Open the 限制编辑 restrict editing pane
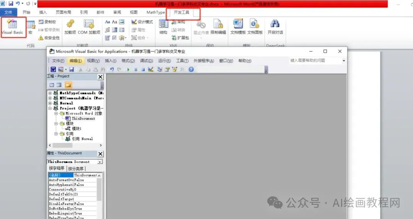Image resolution: width=413 pixels, height=219 pixels. (x=218, y=27)
